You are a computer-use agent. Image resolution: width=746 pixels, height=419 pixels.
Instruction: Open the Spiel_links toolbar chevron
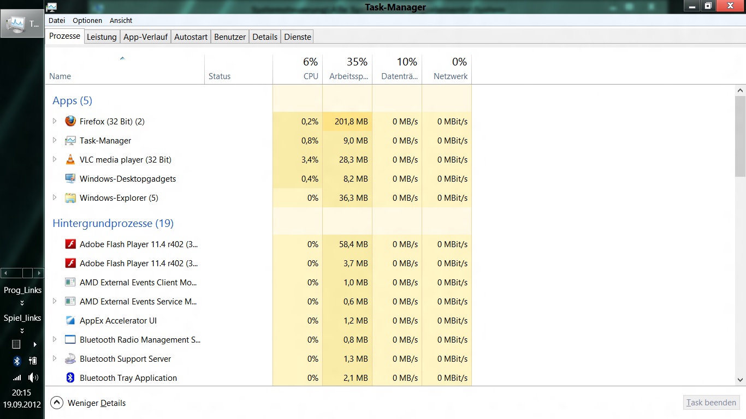click(x=22, y=331)
